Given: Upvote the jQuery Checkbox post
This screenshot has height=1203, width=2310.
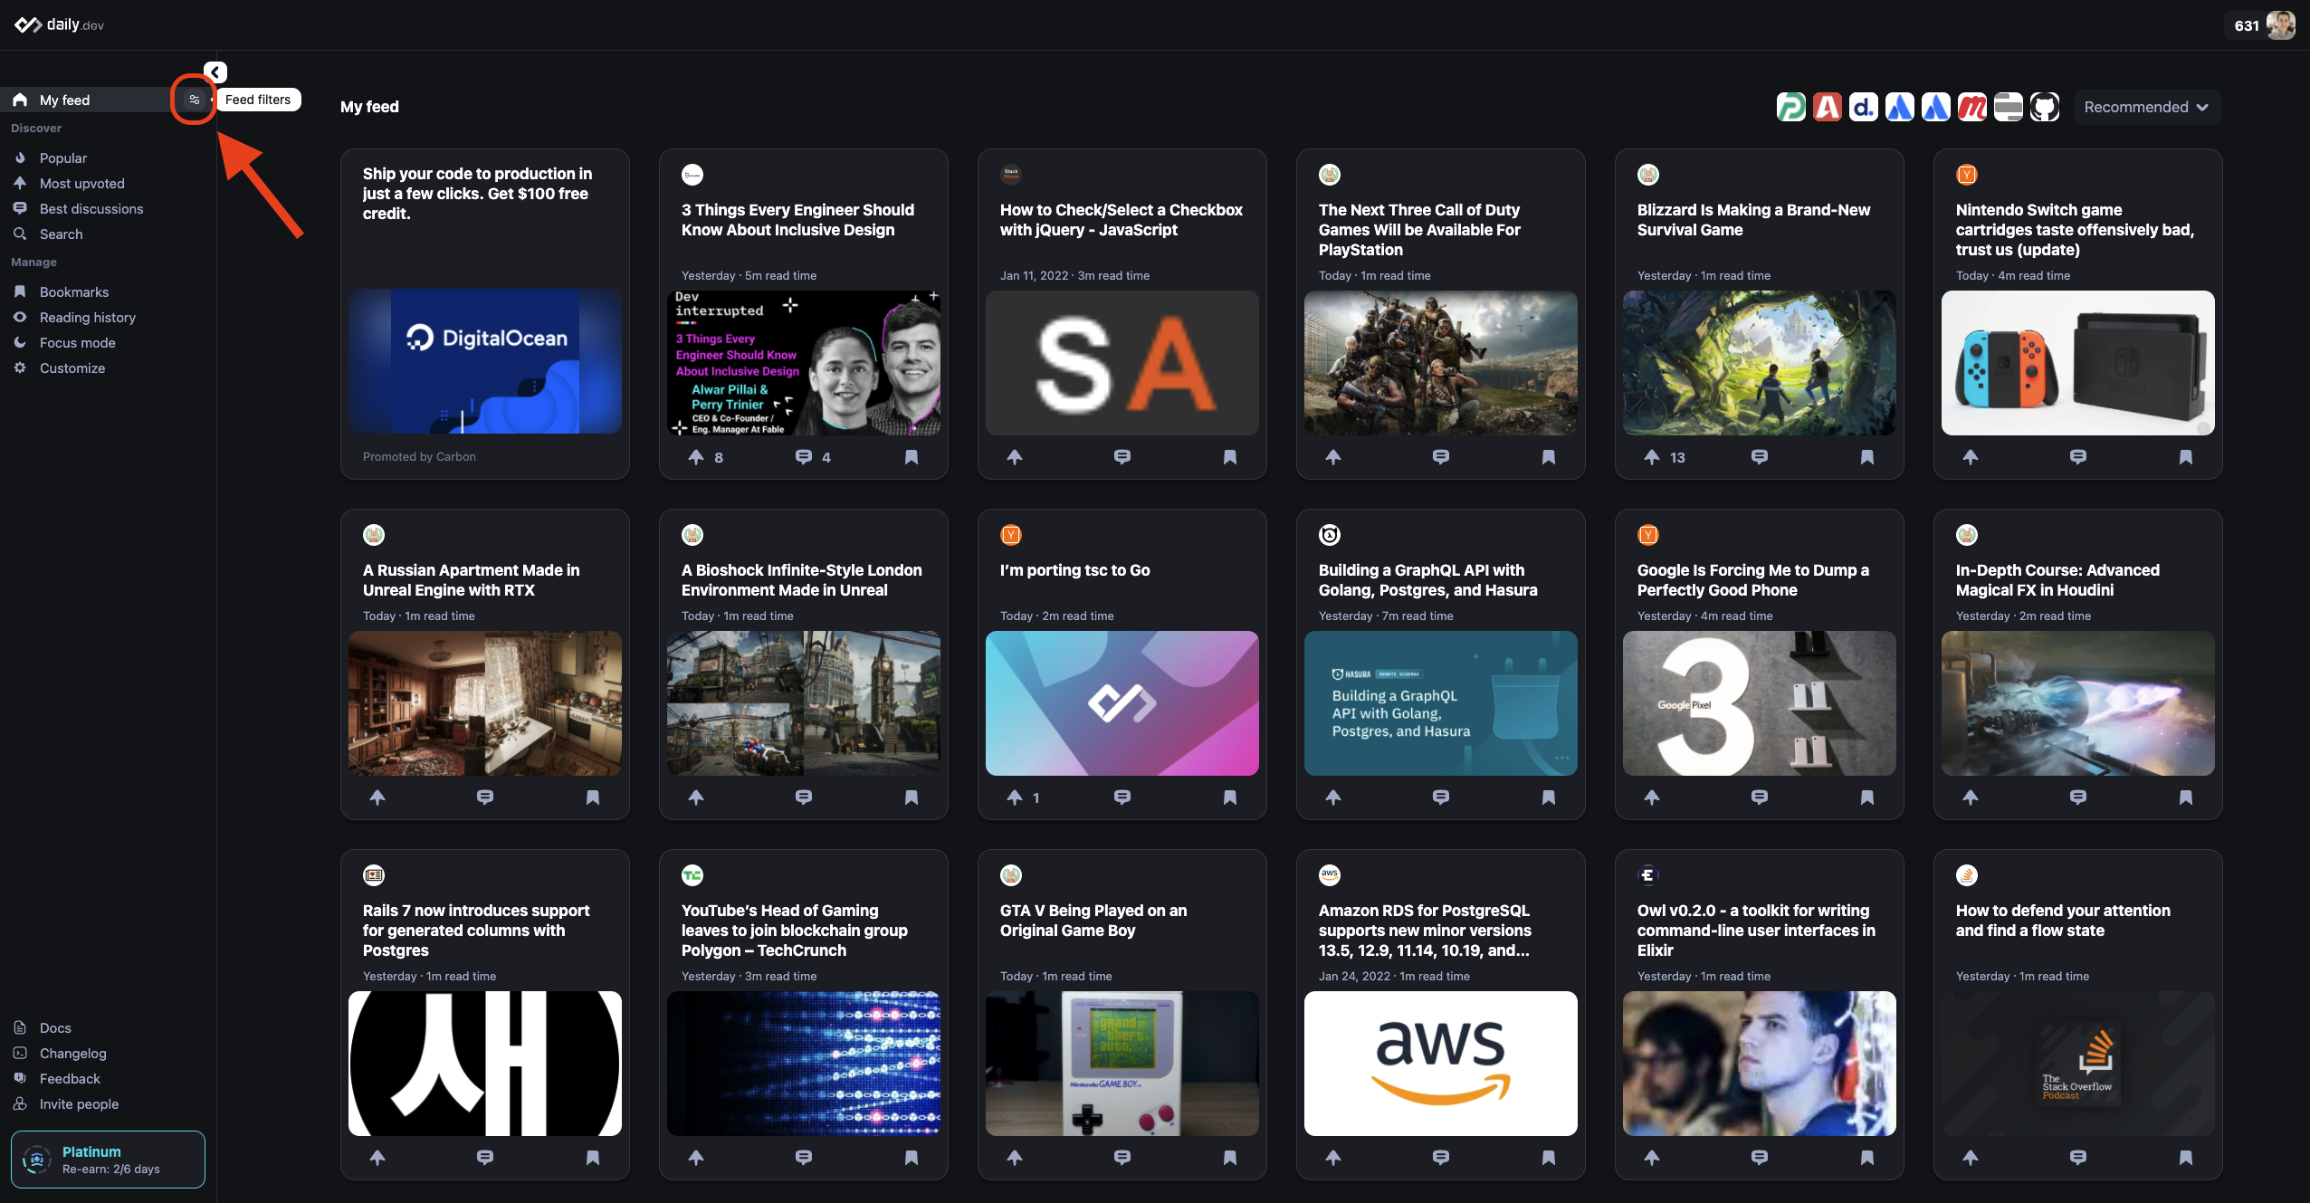Looking at the screenshot, I should tap(1015, 457).
